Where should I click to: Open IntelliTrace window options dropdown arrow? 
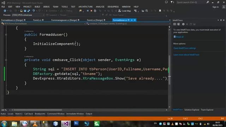(x=218, y=20)
